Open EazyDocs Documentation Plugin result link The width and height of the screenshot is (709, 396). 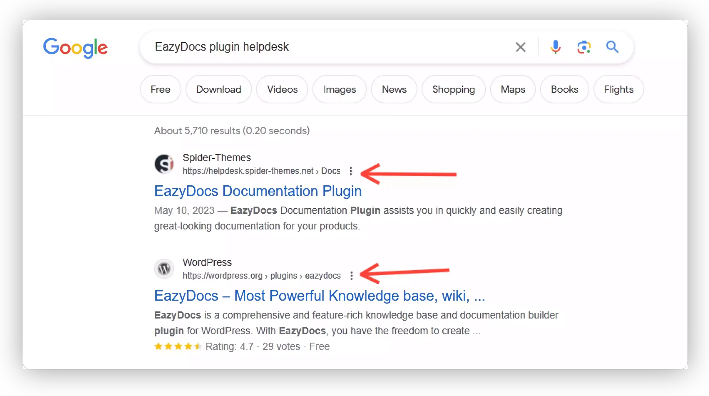[258, 191]
